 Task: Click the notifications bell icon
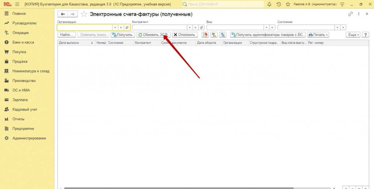click(x=270, y=4)
